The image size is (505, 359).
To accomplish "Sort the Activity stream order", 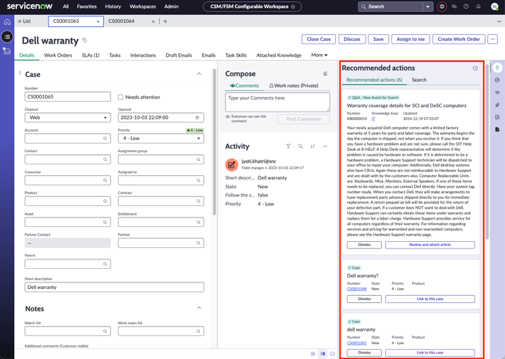I will tap(312, 146).
